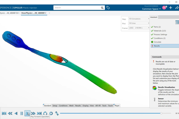Click the Play Forward button

27,113
